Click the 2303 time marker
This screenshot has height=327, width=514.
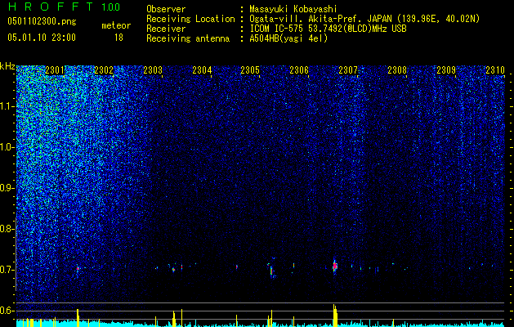tap(153, 70)
